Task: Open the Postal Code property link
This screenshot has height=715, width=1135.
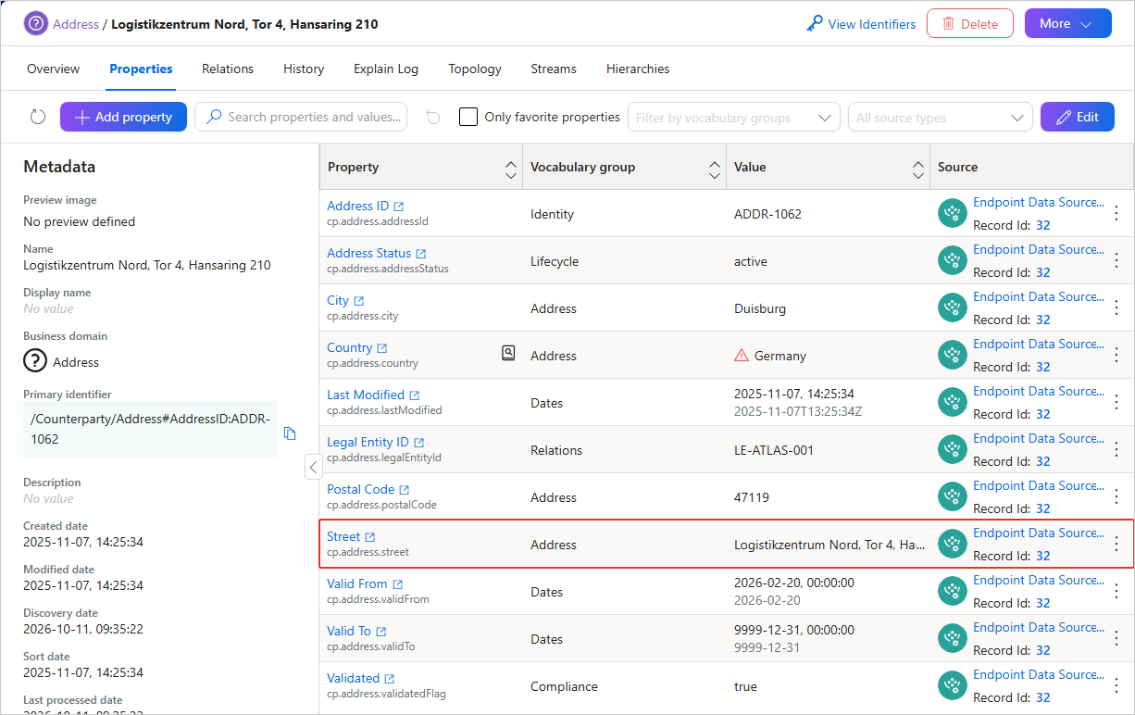Action: [361, 489]
